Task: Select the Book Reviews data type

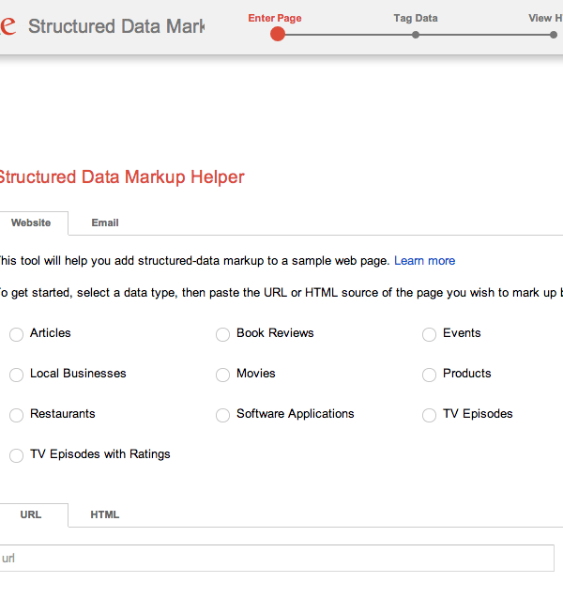Action: pos(222,334)
